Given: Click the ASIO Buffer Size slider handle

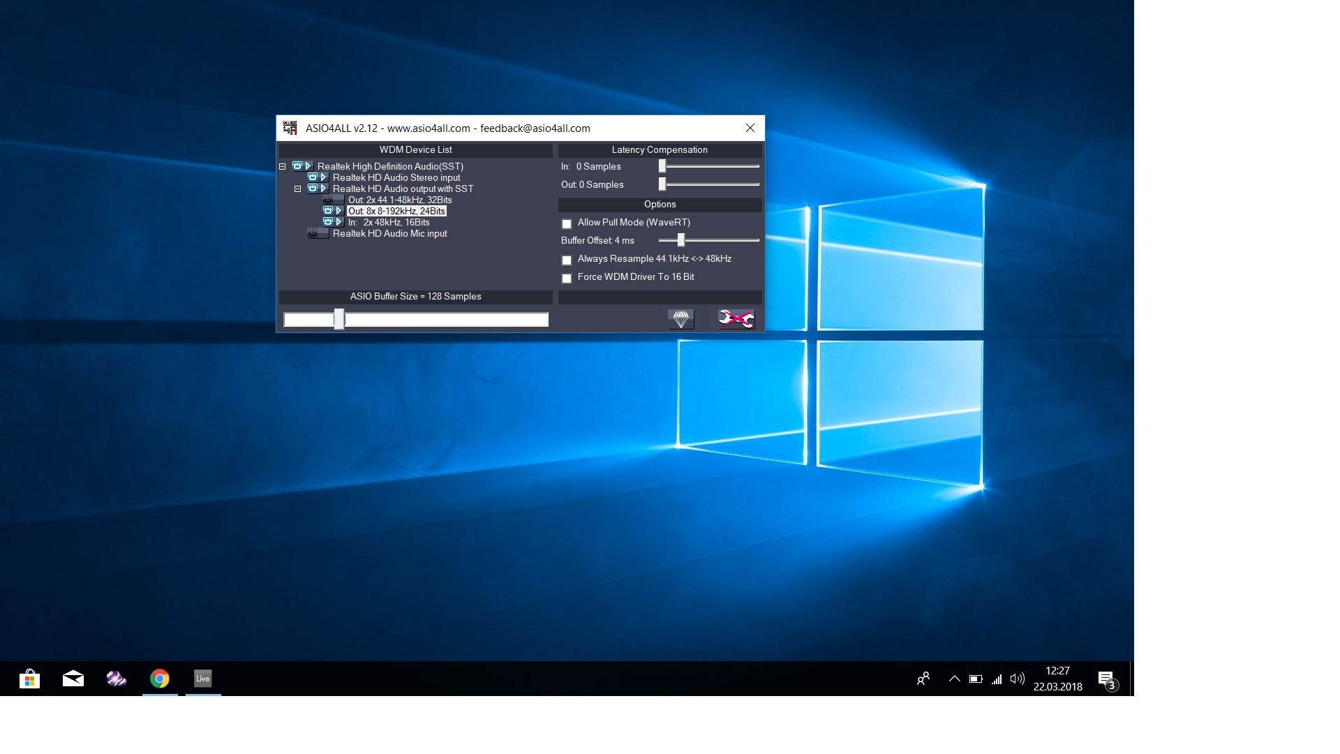Looking at the screenshot, I should point(339,319).
